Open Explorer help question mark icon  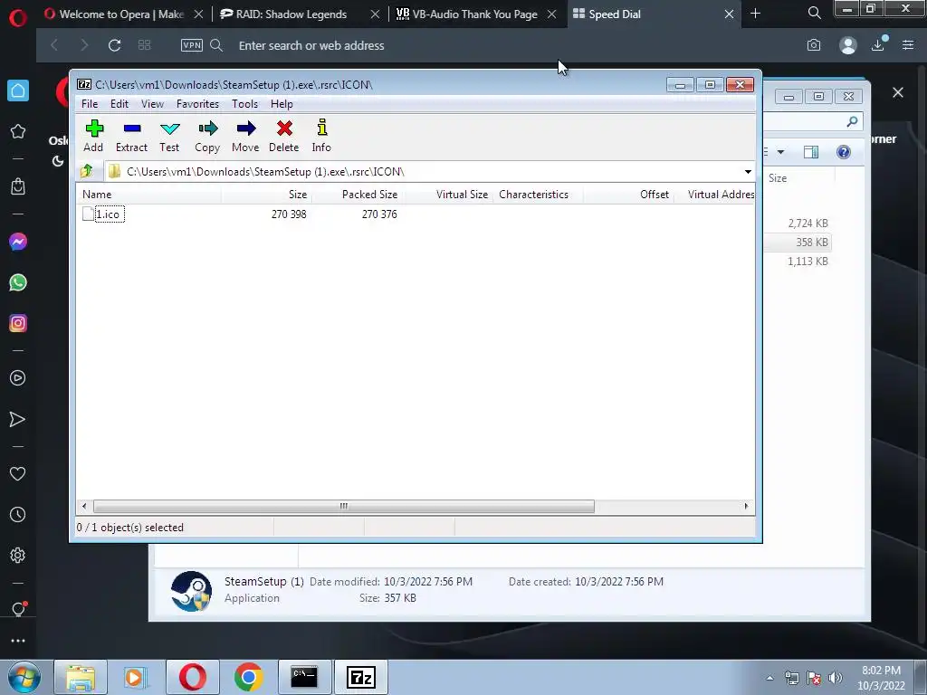844,152
